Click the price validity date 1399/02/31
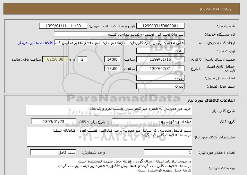The width and height of the screenshot is (247, 175). 160,69
